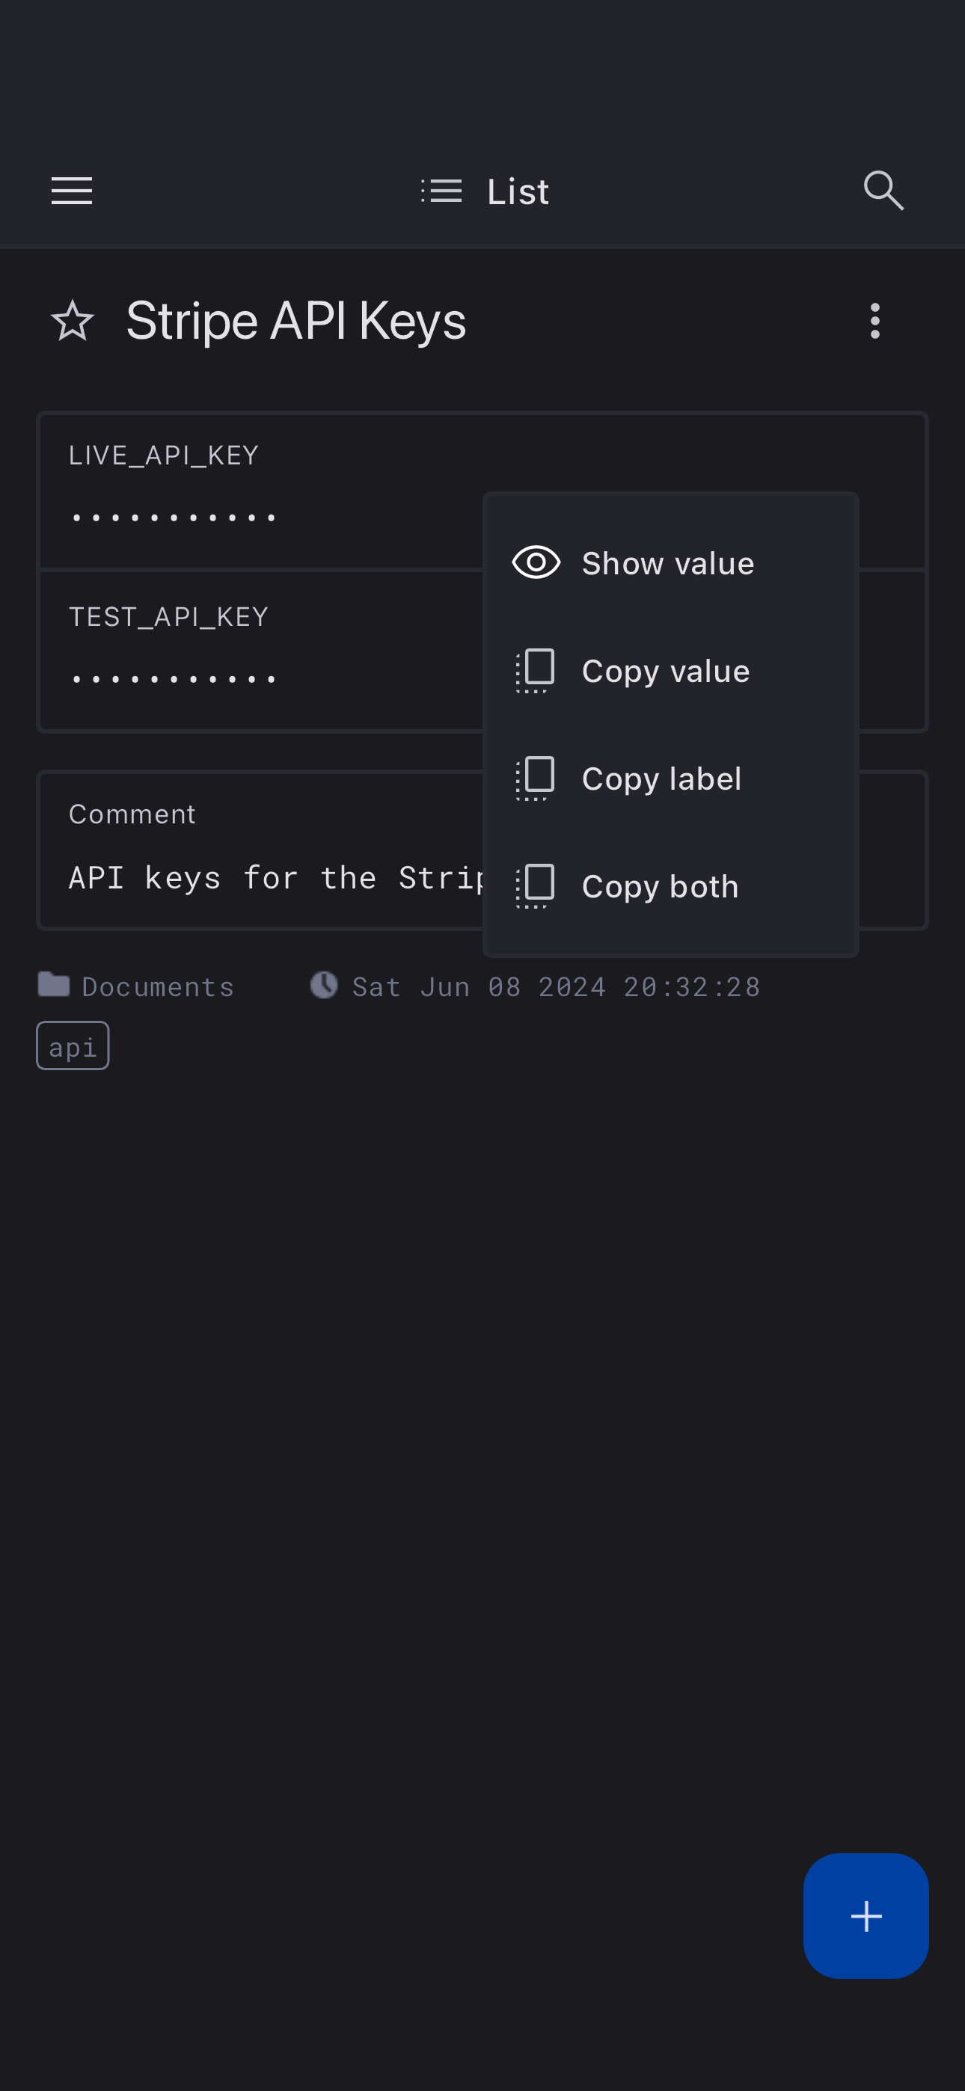Open the hamburger navigation menu
The height and width of the screenshot is (2091, 965).
(72, 191)
